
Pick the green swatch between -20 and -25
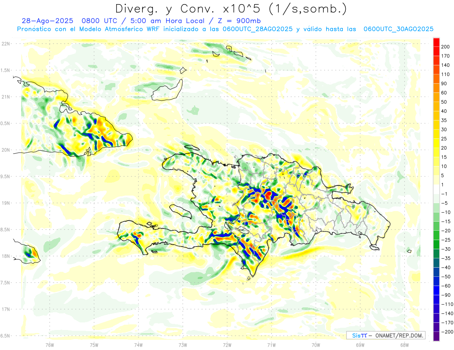pyautogui.click(x=436, y=236)
